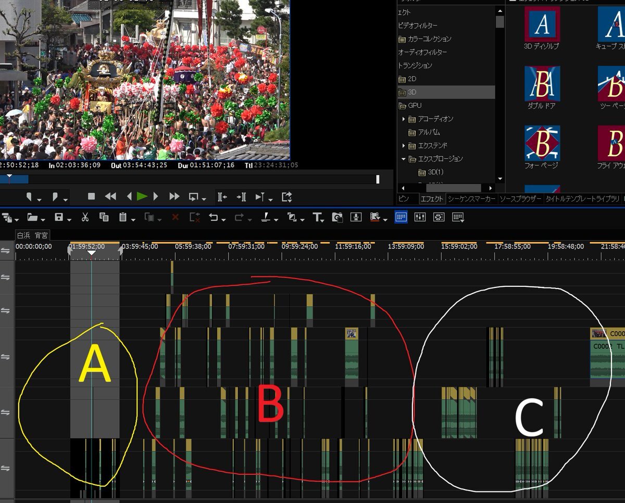Click the Set Default Transition icon
Viewport: 625px width, 503px height.
point(292,218)
